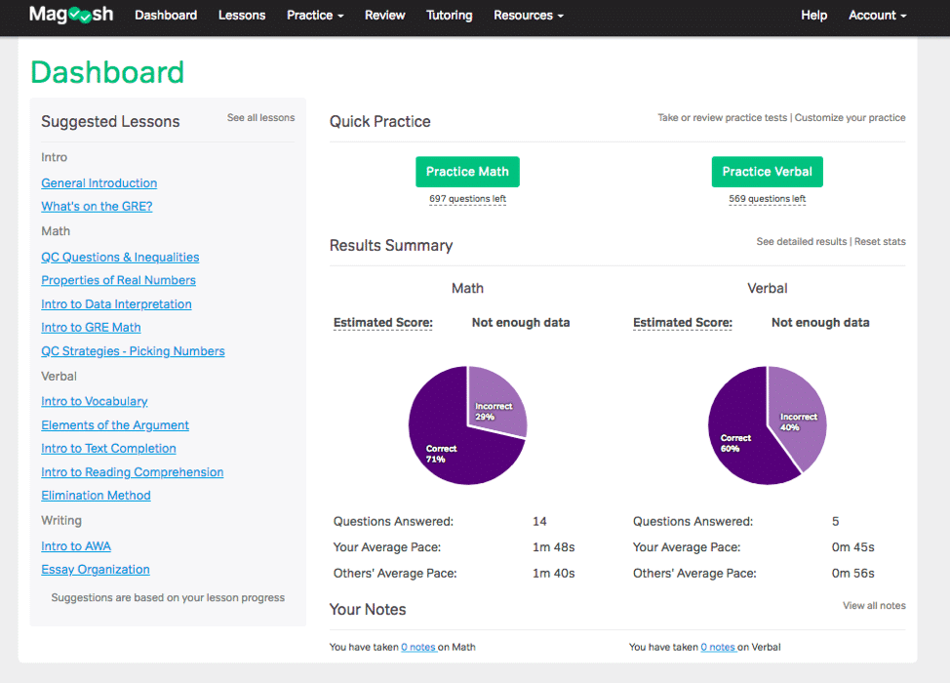Open the General Introduction lesson
This screenshot has height=683, width=950.
99,183
